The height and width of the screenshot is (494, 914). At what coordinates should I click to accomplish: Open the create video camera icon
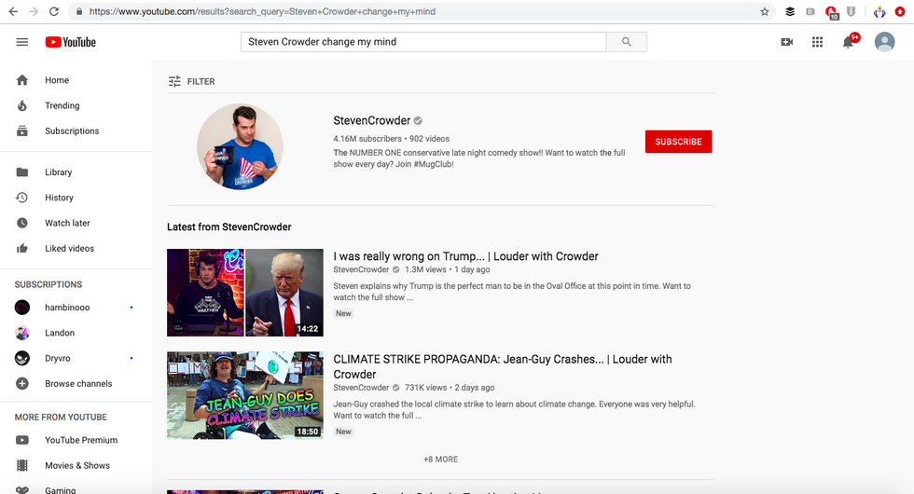click(787, 42)
